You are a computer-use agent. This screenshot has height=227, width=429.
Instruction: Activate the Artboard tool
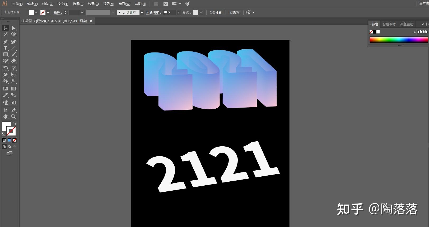[x=6, y=110]
